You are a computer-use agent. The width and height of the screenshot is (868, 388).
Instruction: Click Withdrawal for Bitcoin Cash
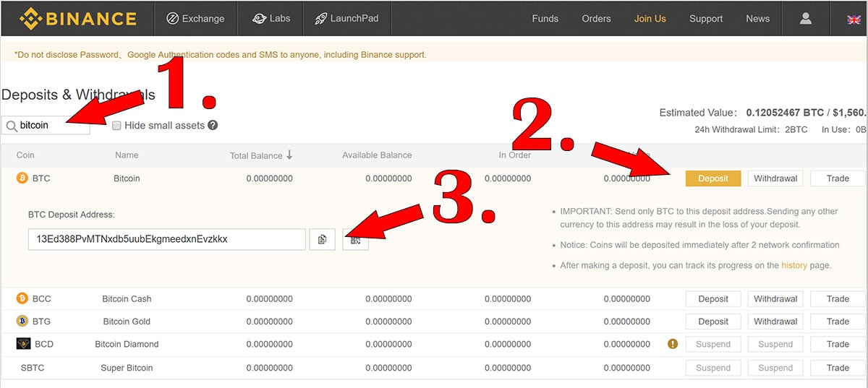click(775, 298)
